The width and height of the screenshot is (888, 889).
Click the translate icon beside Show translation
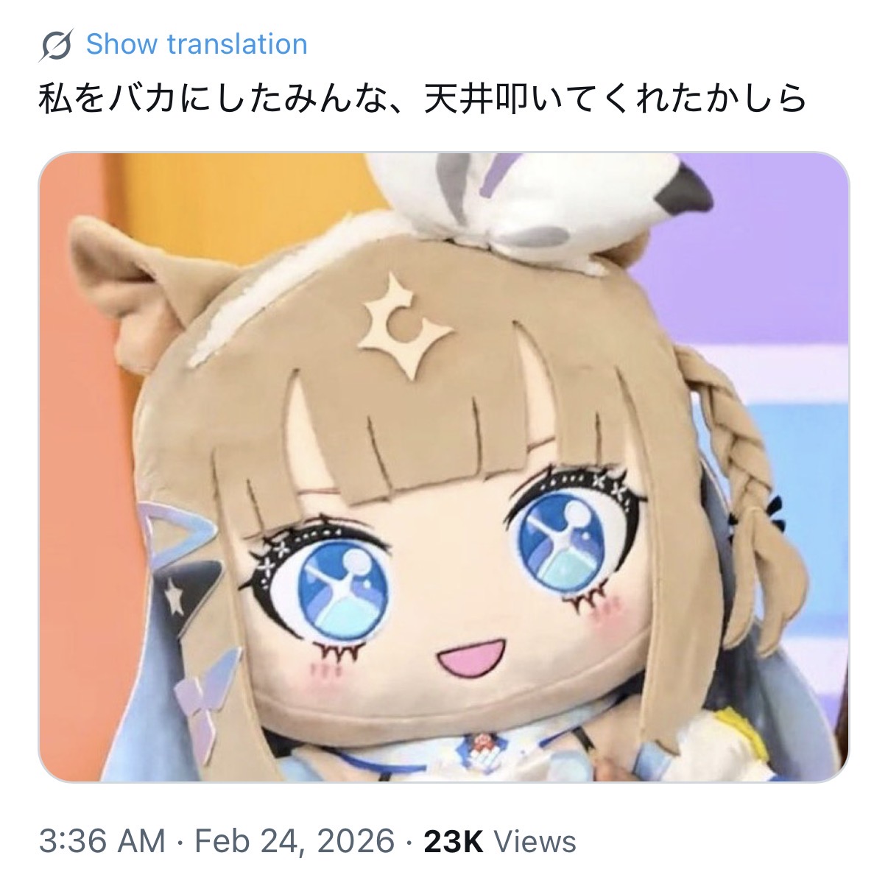point(54,45)
